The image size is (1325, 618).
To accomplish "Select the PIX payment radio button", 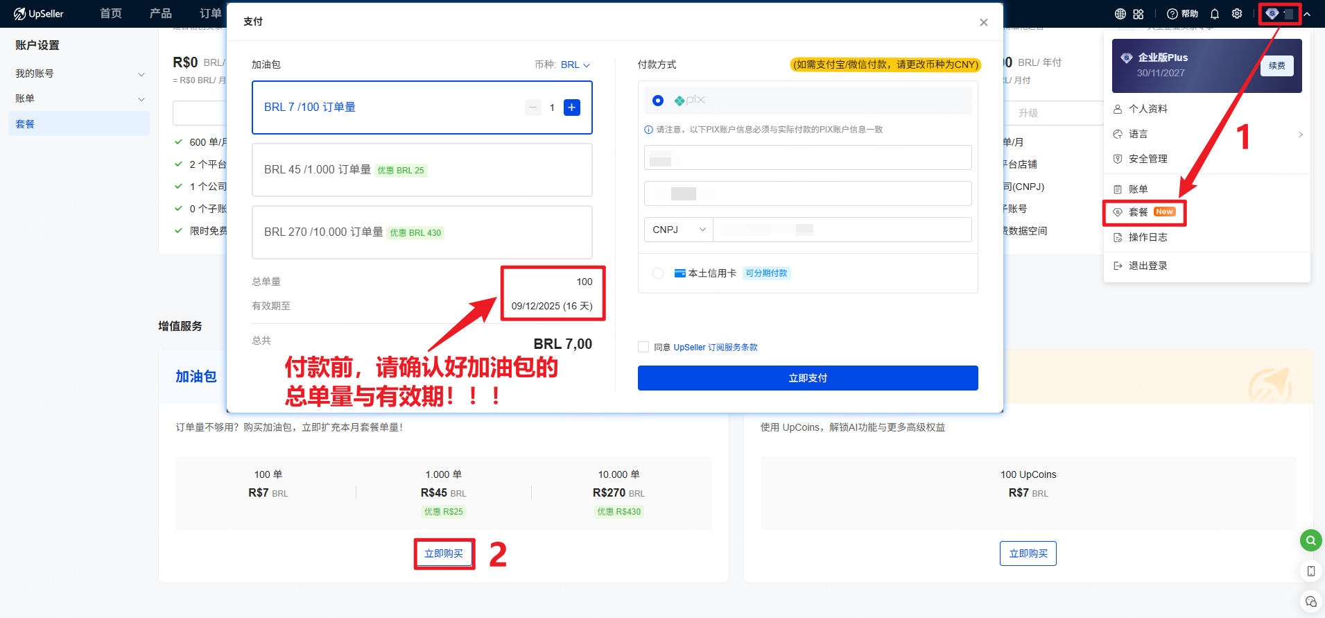I will point(658,101).
